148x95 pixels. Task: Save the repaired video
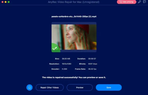(109, 87)
